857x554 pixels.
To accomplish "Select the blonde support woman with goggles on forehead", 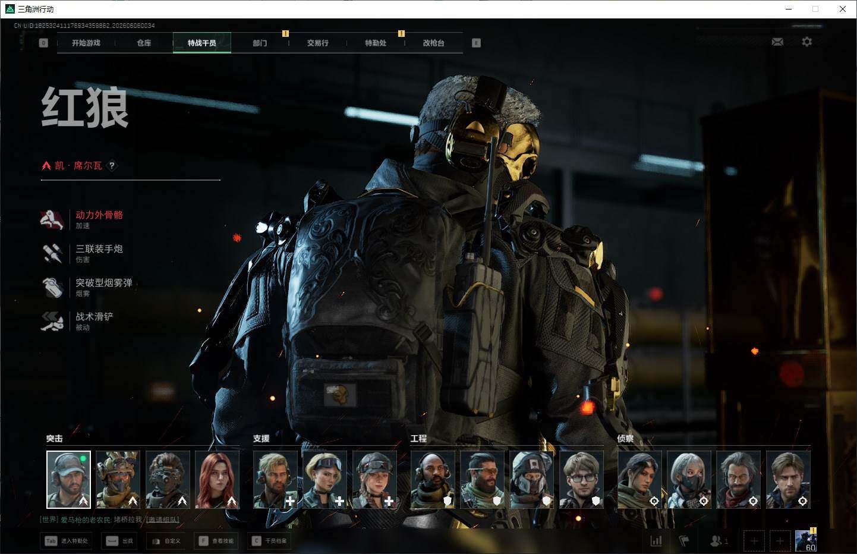I will click(325, 480).
